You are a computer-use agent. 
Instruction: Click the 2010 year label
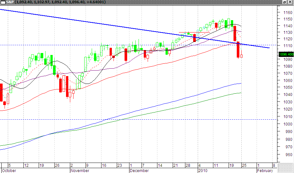point(203,171)
